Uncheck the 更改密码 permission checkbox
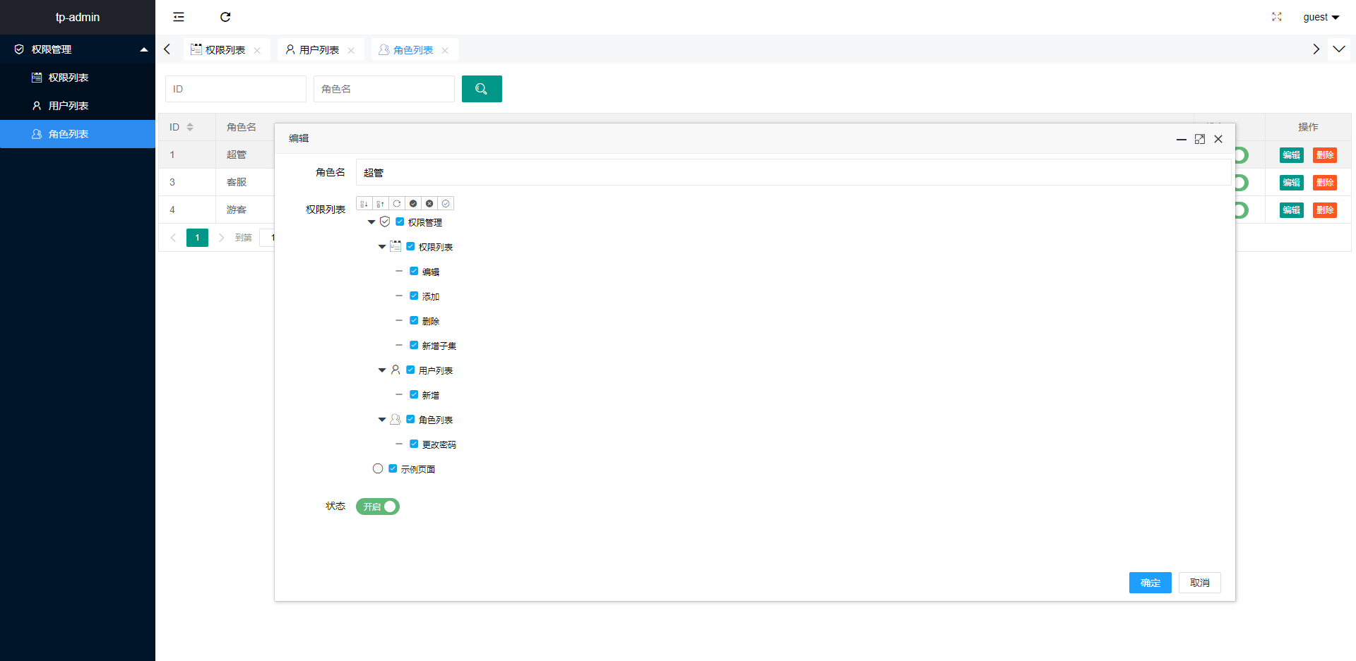Image resolution: width=1356 pixels, height=661 pixels. [x=414, y=444]
